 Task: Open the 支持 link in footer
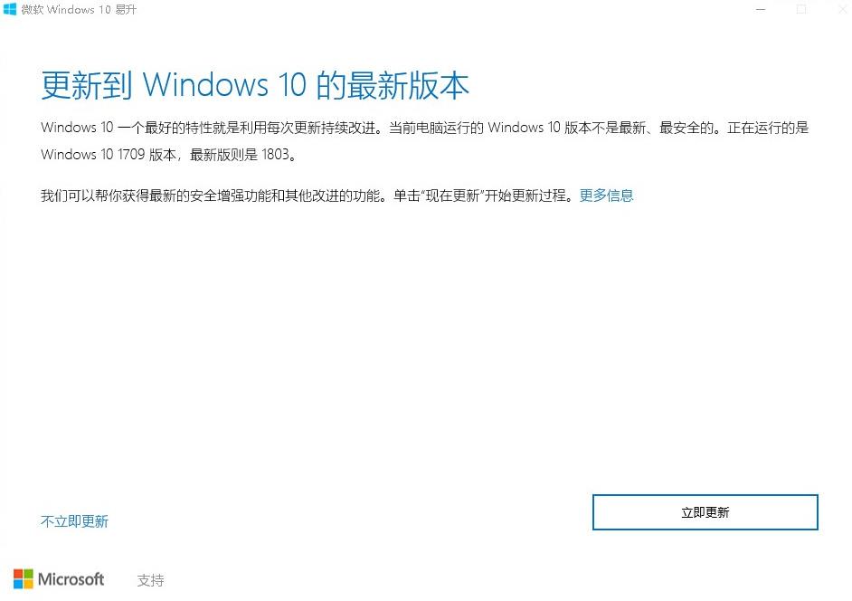150,580
